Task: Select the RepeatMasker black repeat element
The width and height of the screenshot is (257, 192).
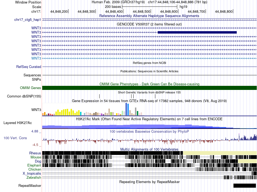Action: (x=245, y=186)
